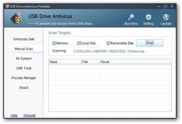Sort by Result column header
Image resolution: width=182 pixels, height=124 pixels.
click(x=135, y=62)
